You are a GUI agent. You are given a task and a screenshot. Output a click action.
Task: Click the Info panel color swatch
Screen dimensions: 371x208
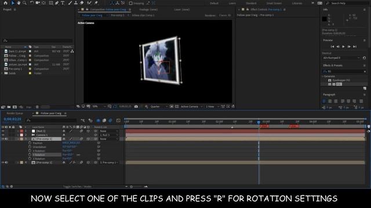click(325, 19)
